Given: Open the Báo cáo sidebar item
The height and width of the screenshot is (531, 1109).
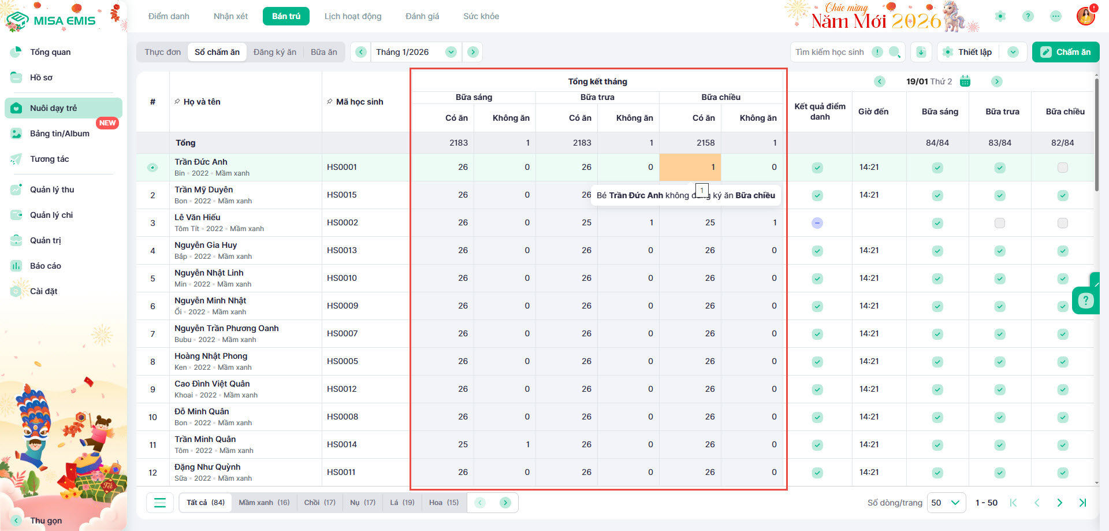Looking at the screenshot, I should click(45, 266).
